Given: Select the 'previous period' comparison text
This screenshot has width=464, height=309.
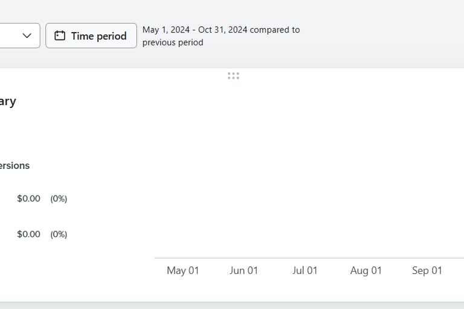Looking at the screenshot, I should [173, 43].
